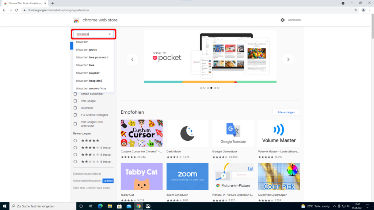The image size is (374, 210).
Task: Click the address bar URL
Action: (58, 10)
